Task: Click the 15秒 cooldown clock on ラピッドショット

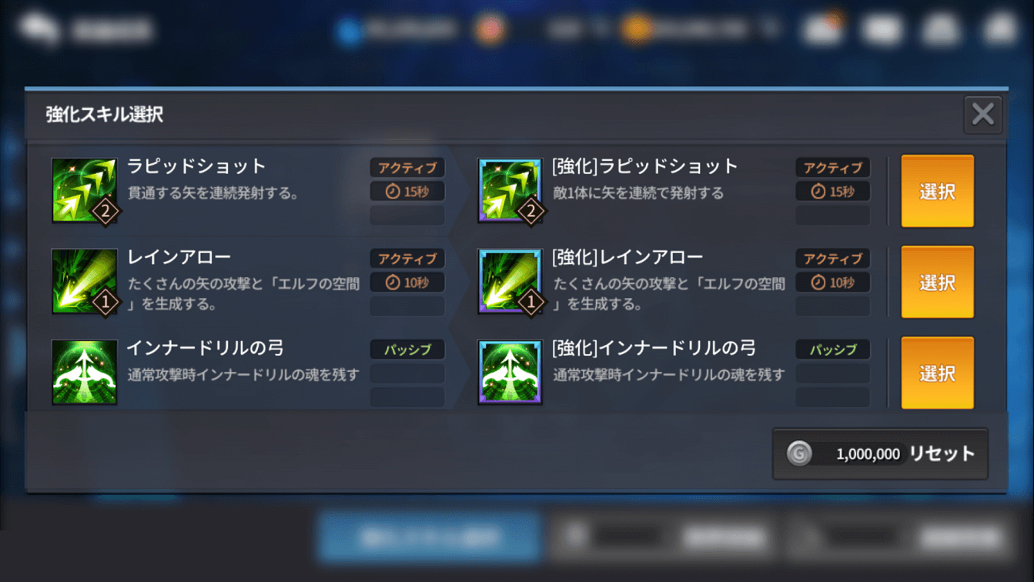Action: click(x=393, y=191)
